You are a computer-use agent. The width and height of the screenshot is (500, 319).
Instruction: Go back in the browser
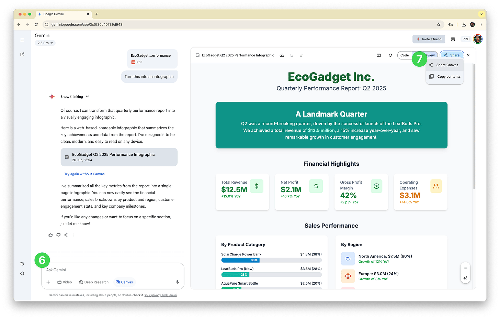pos(19,24)
